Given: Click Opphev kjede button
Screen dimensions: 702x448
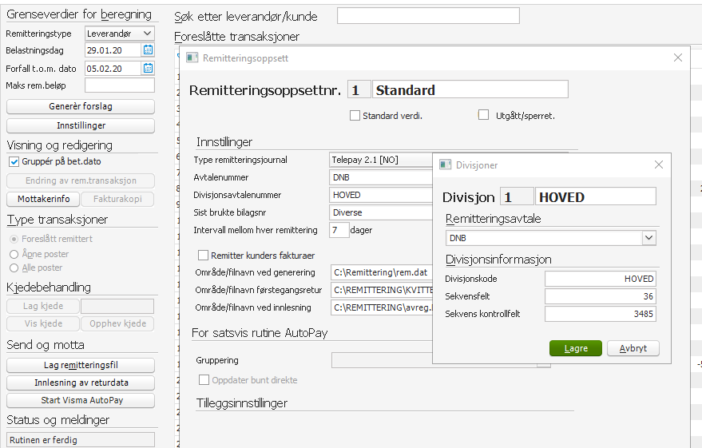Looking at the screenshot, I should (x=117, y=323).
